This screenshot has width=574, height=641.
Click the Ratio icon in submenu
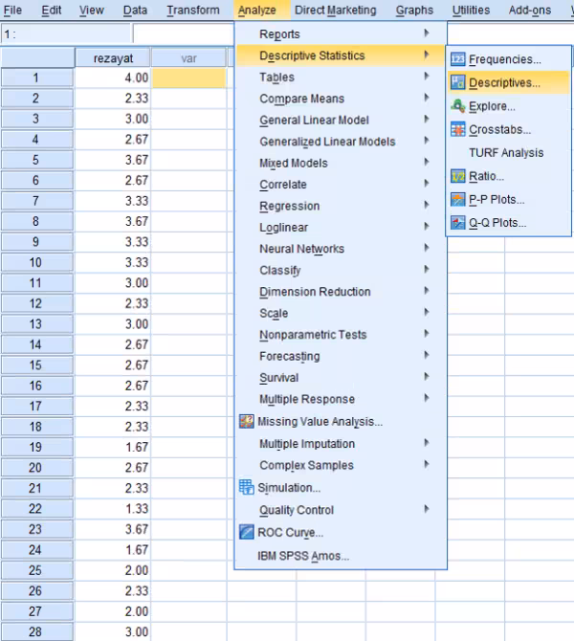click(x=458, y=176)
